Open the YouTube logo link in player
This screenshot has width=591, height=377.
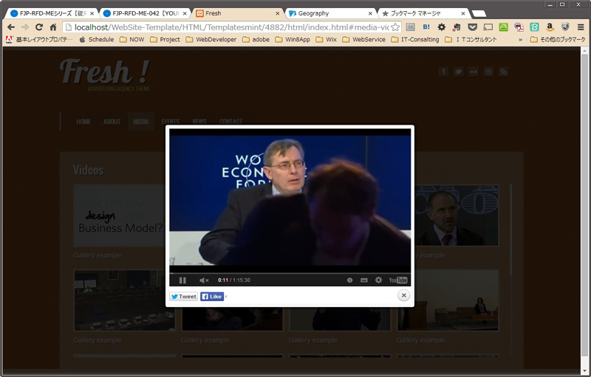click(x=398, y=280)
